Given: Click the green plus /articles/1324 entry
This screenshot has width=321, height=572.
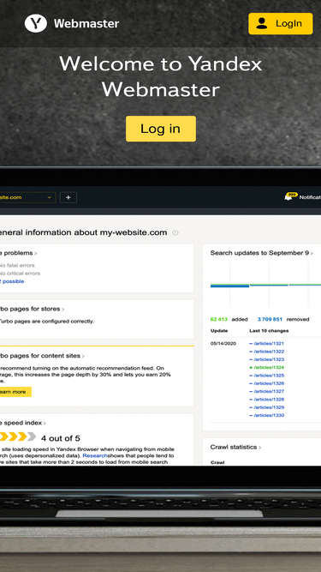Looking at the screenshot, I should pos(266,367).
